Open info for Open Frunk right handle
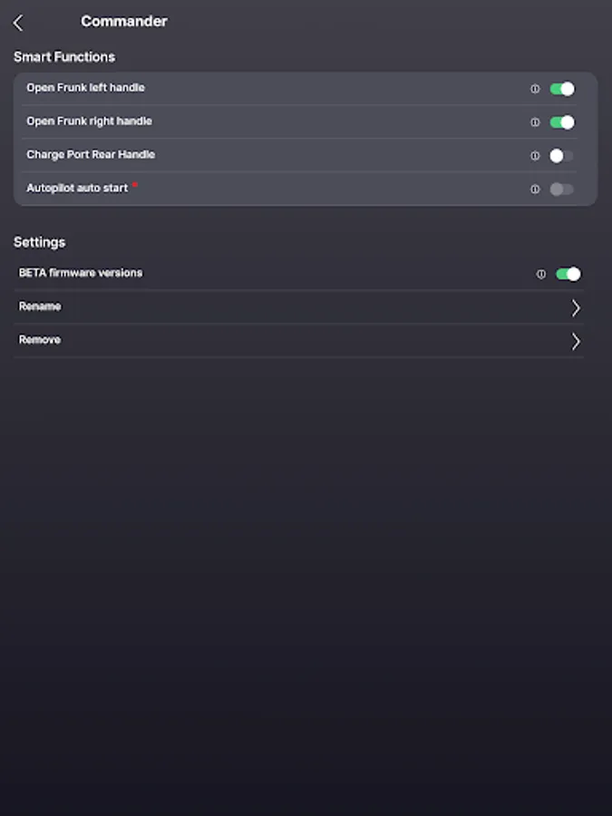 pos(535,122)
